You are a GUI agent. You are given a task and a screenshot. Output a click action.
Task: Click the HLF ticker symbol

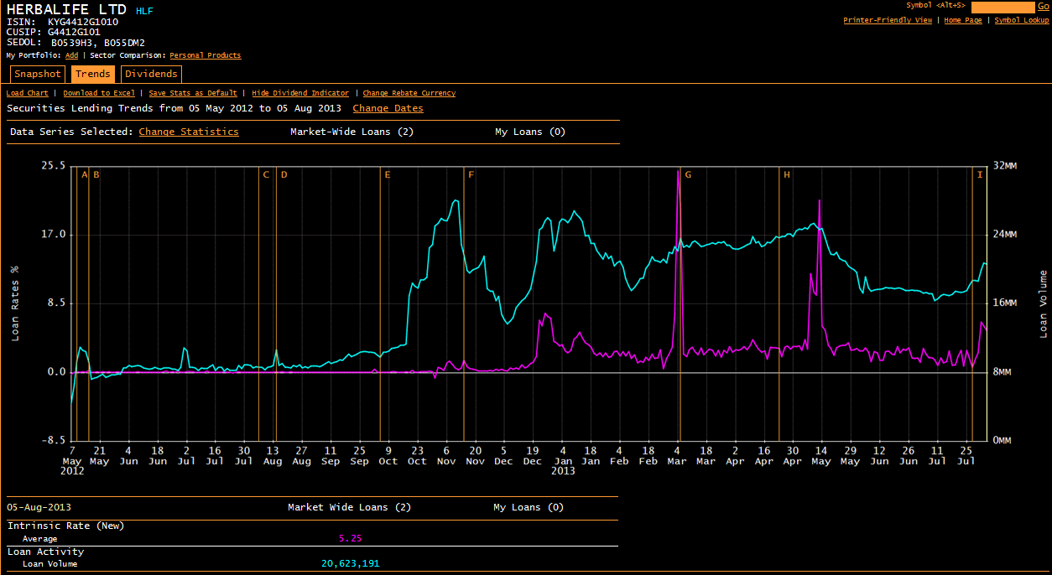[x=144, y=11]
